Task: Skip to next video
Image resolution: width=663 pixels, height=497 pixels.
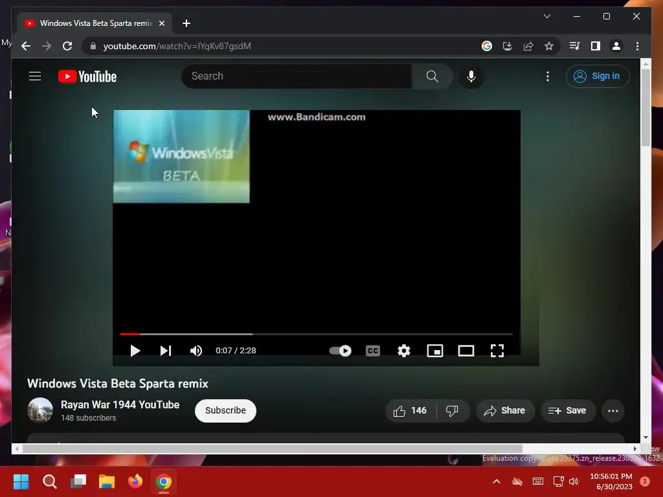Action: [165, 351]
